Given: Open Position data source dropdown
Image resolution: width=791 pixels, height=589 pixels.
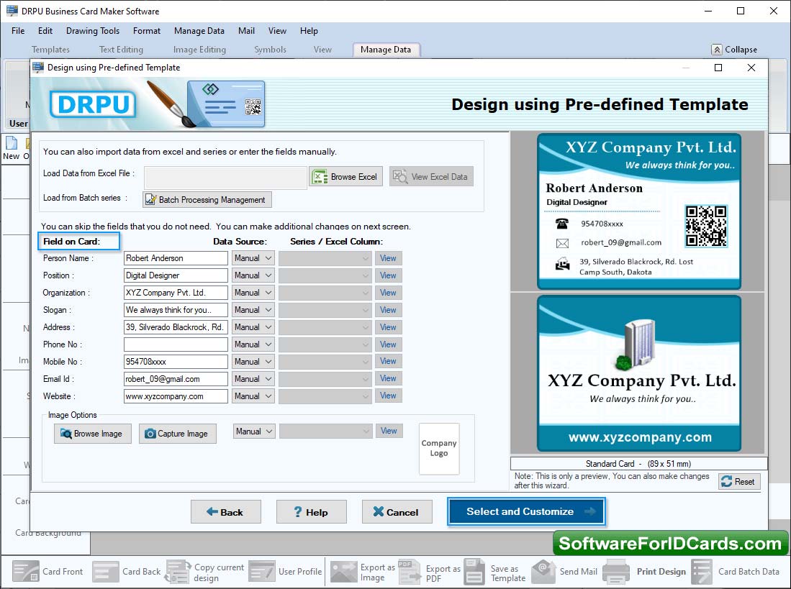Looking at the screenshot, I should [x=253, y=275].
